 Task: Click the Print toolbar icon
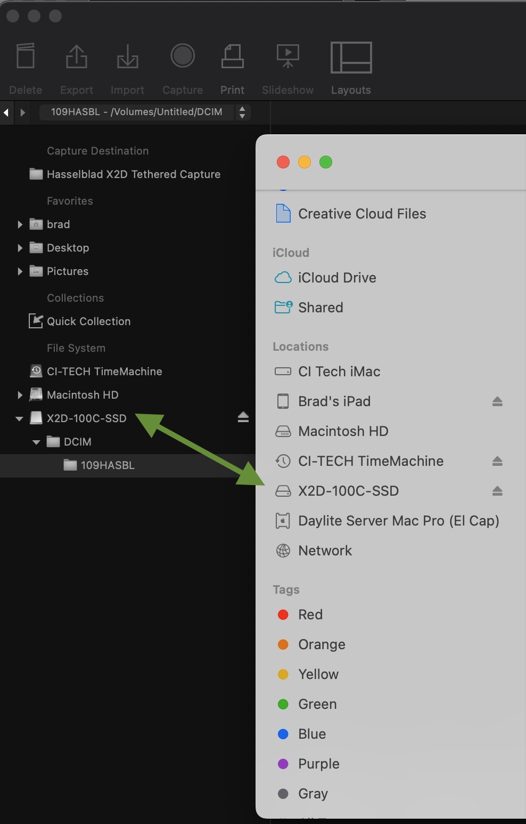233,56
